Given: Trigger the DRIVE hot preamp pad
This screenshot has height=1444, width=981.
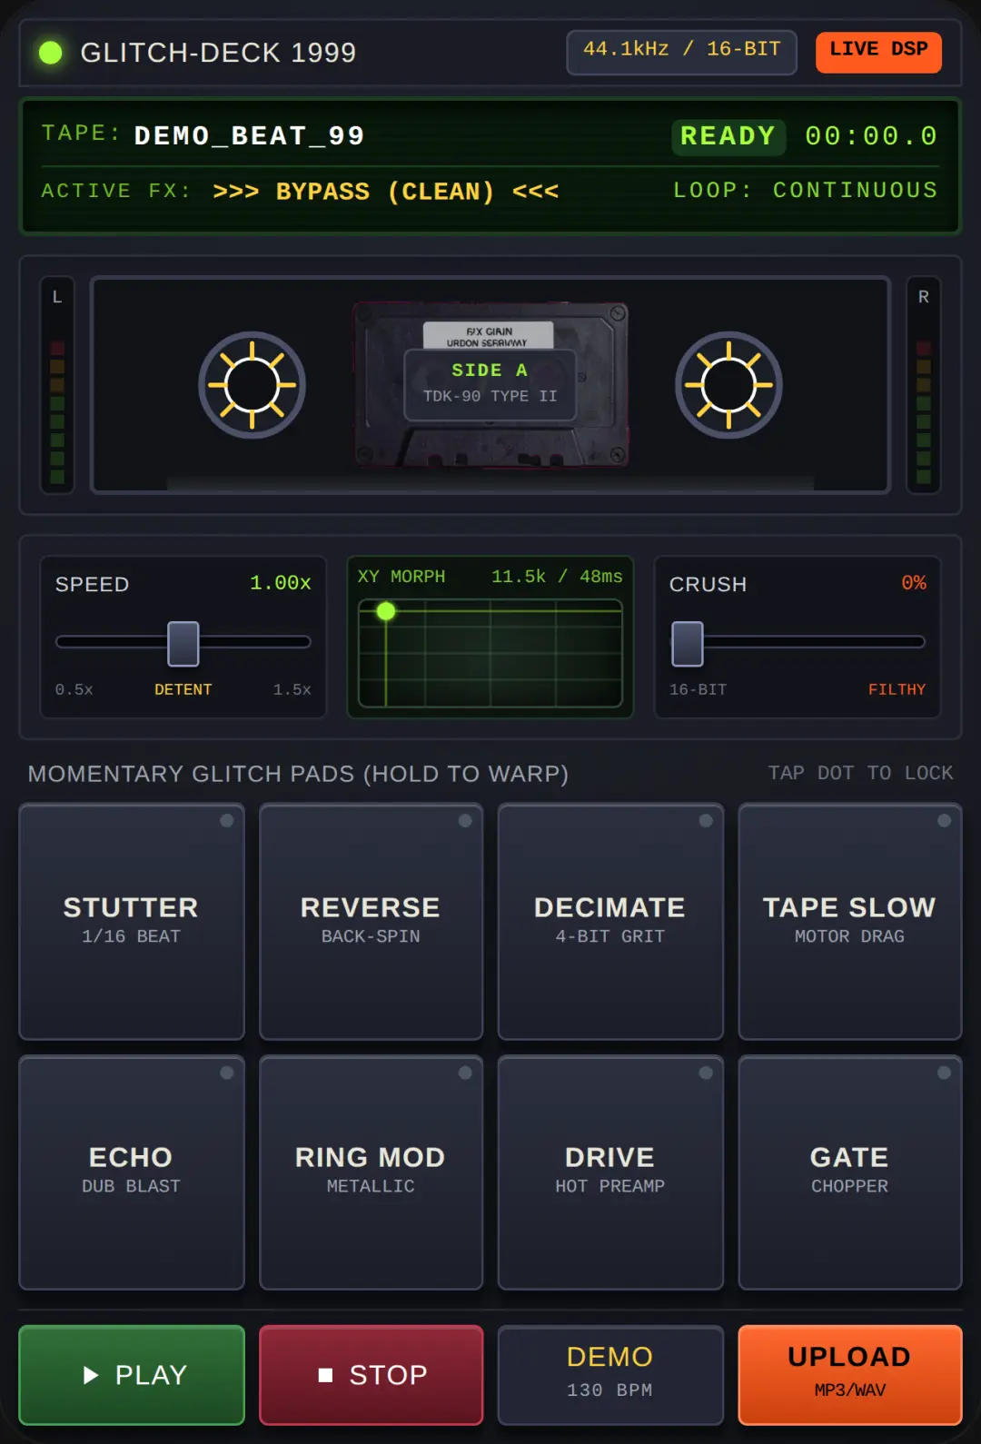Looking at the screenshot, I should pos(610,1172).
